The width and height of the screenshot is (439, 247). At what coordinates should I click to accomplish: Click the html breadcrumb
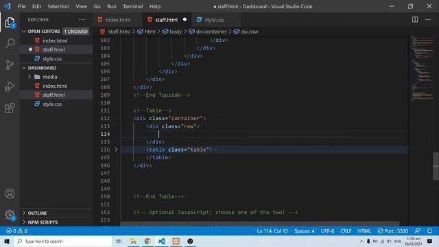point(150,32)
